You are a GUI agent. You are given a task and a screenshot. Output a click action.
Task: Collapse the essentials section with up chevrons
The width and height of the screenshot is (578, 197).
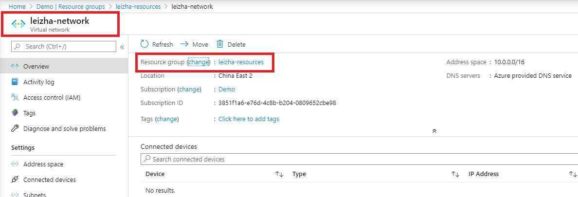click(x=434, y=131)
